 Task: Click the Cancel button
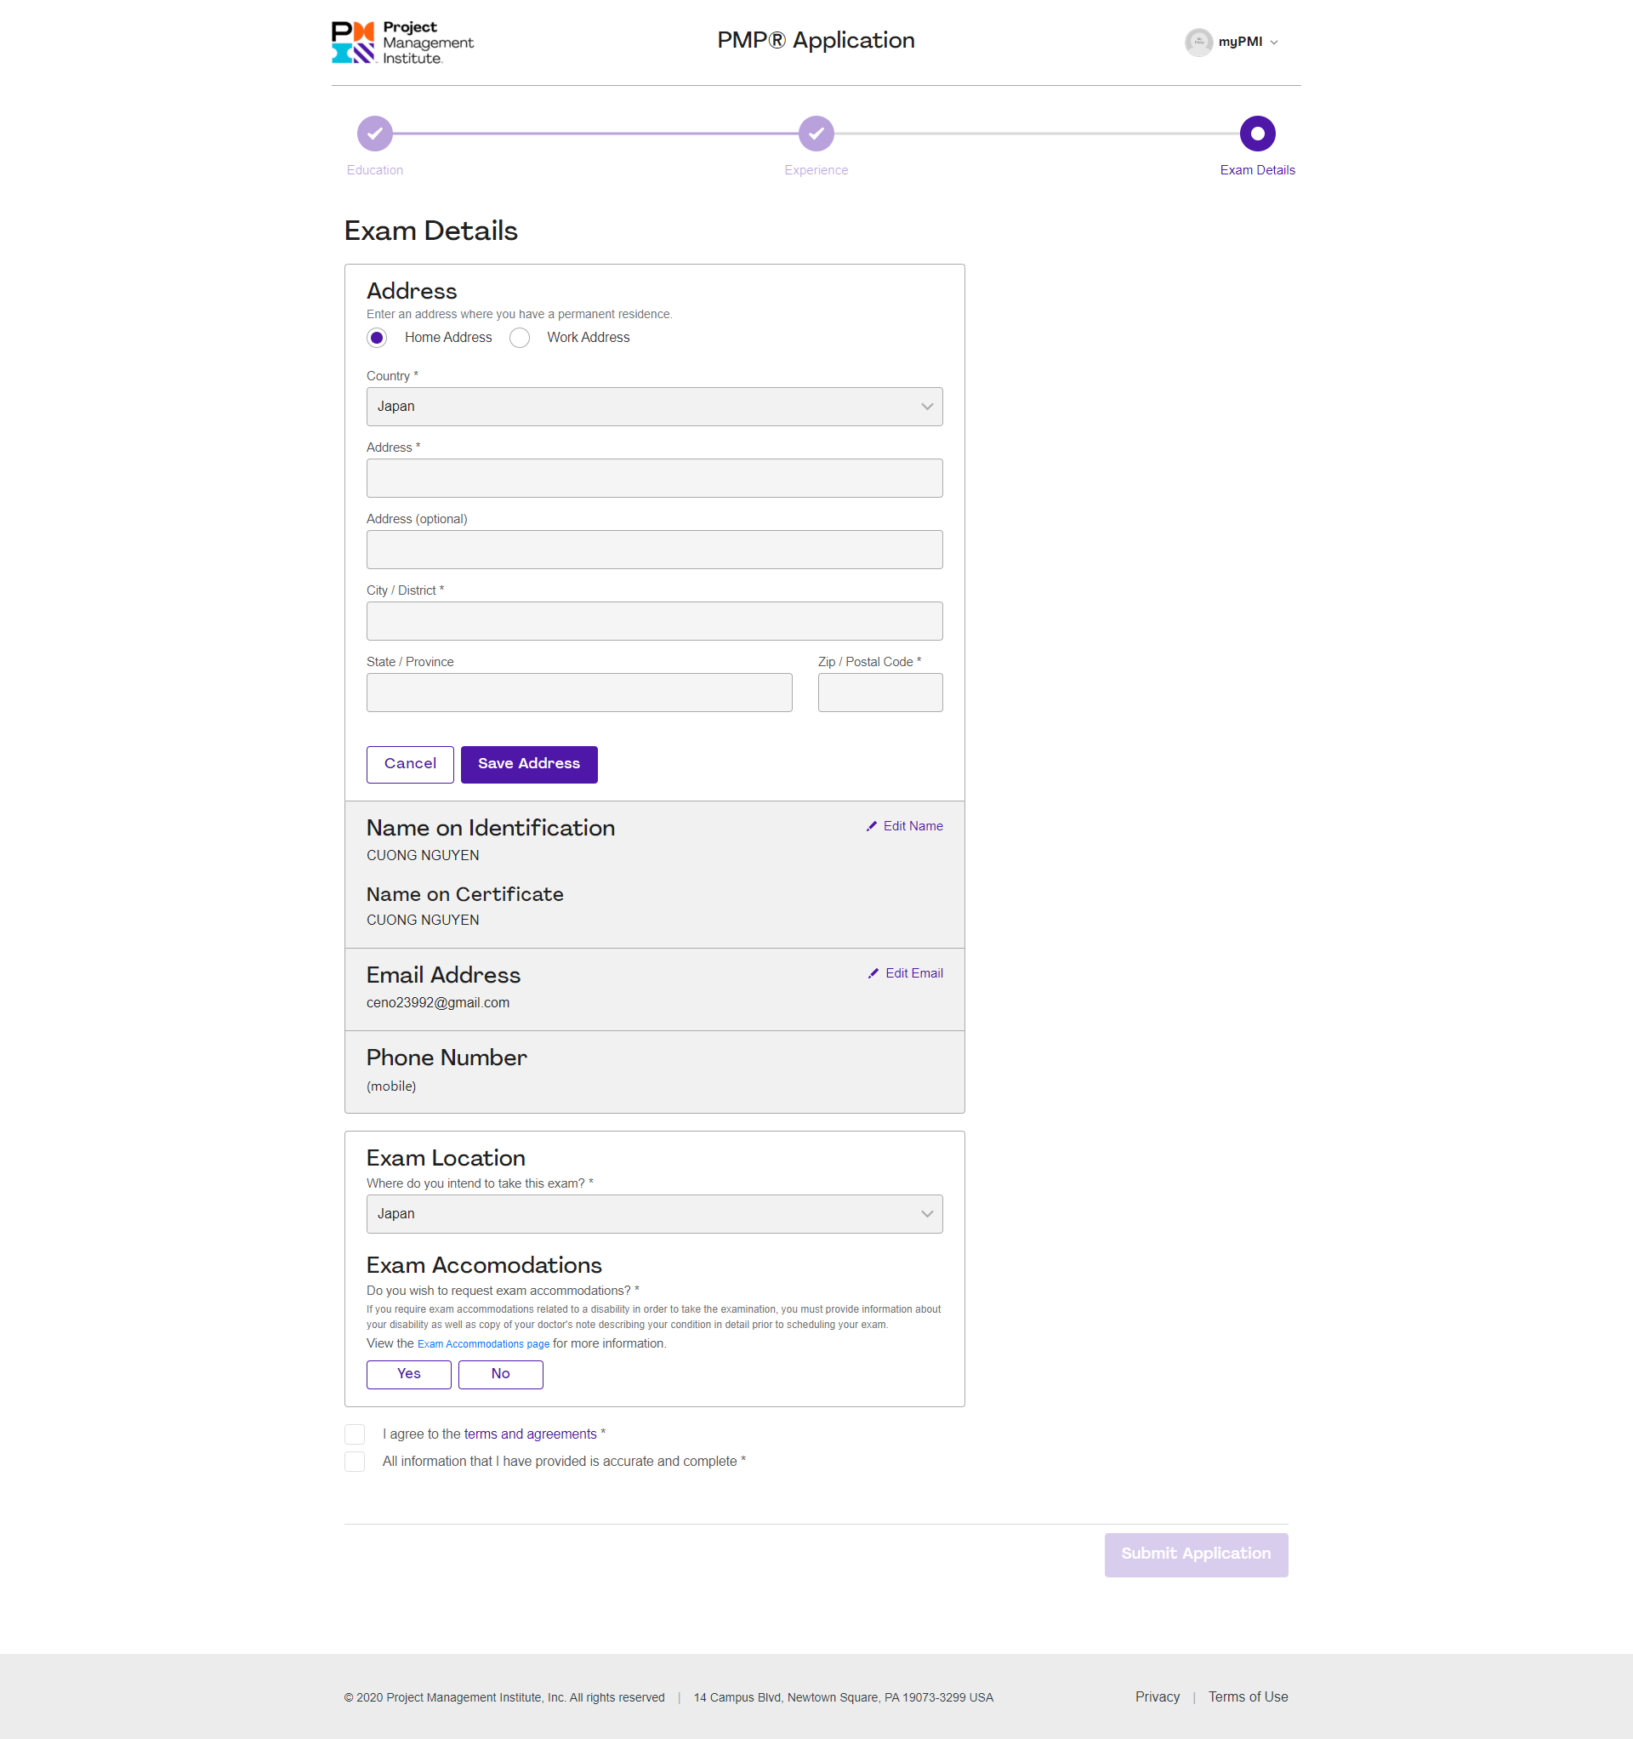pos(409,764)
